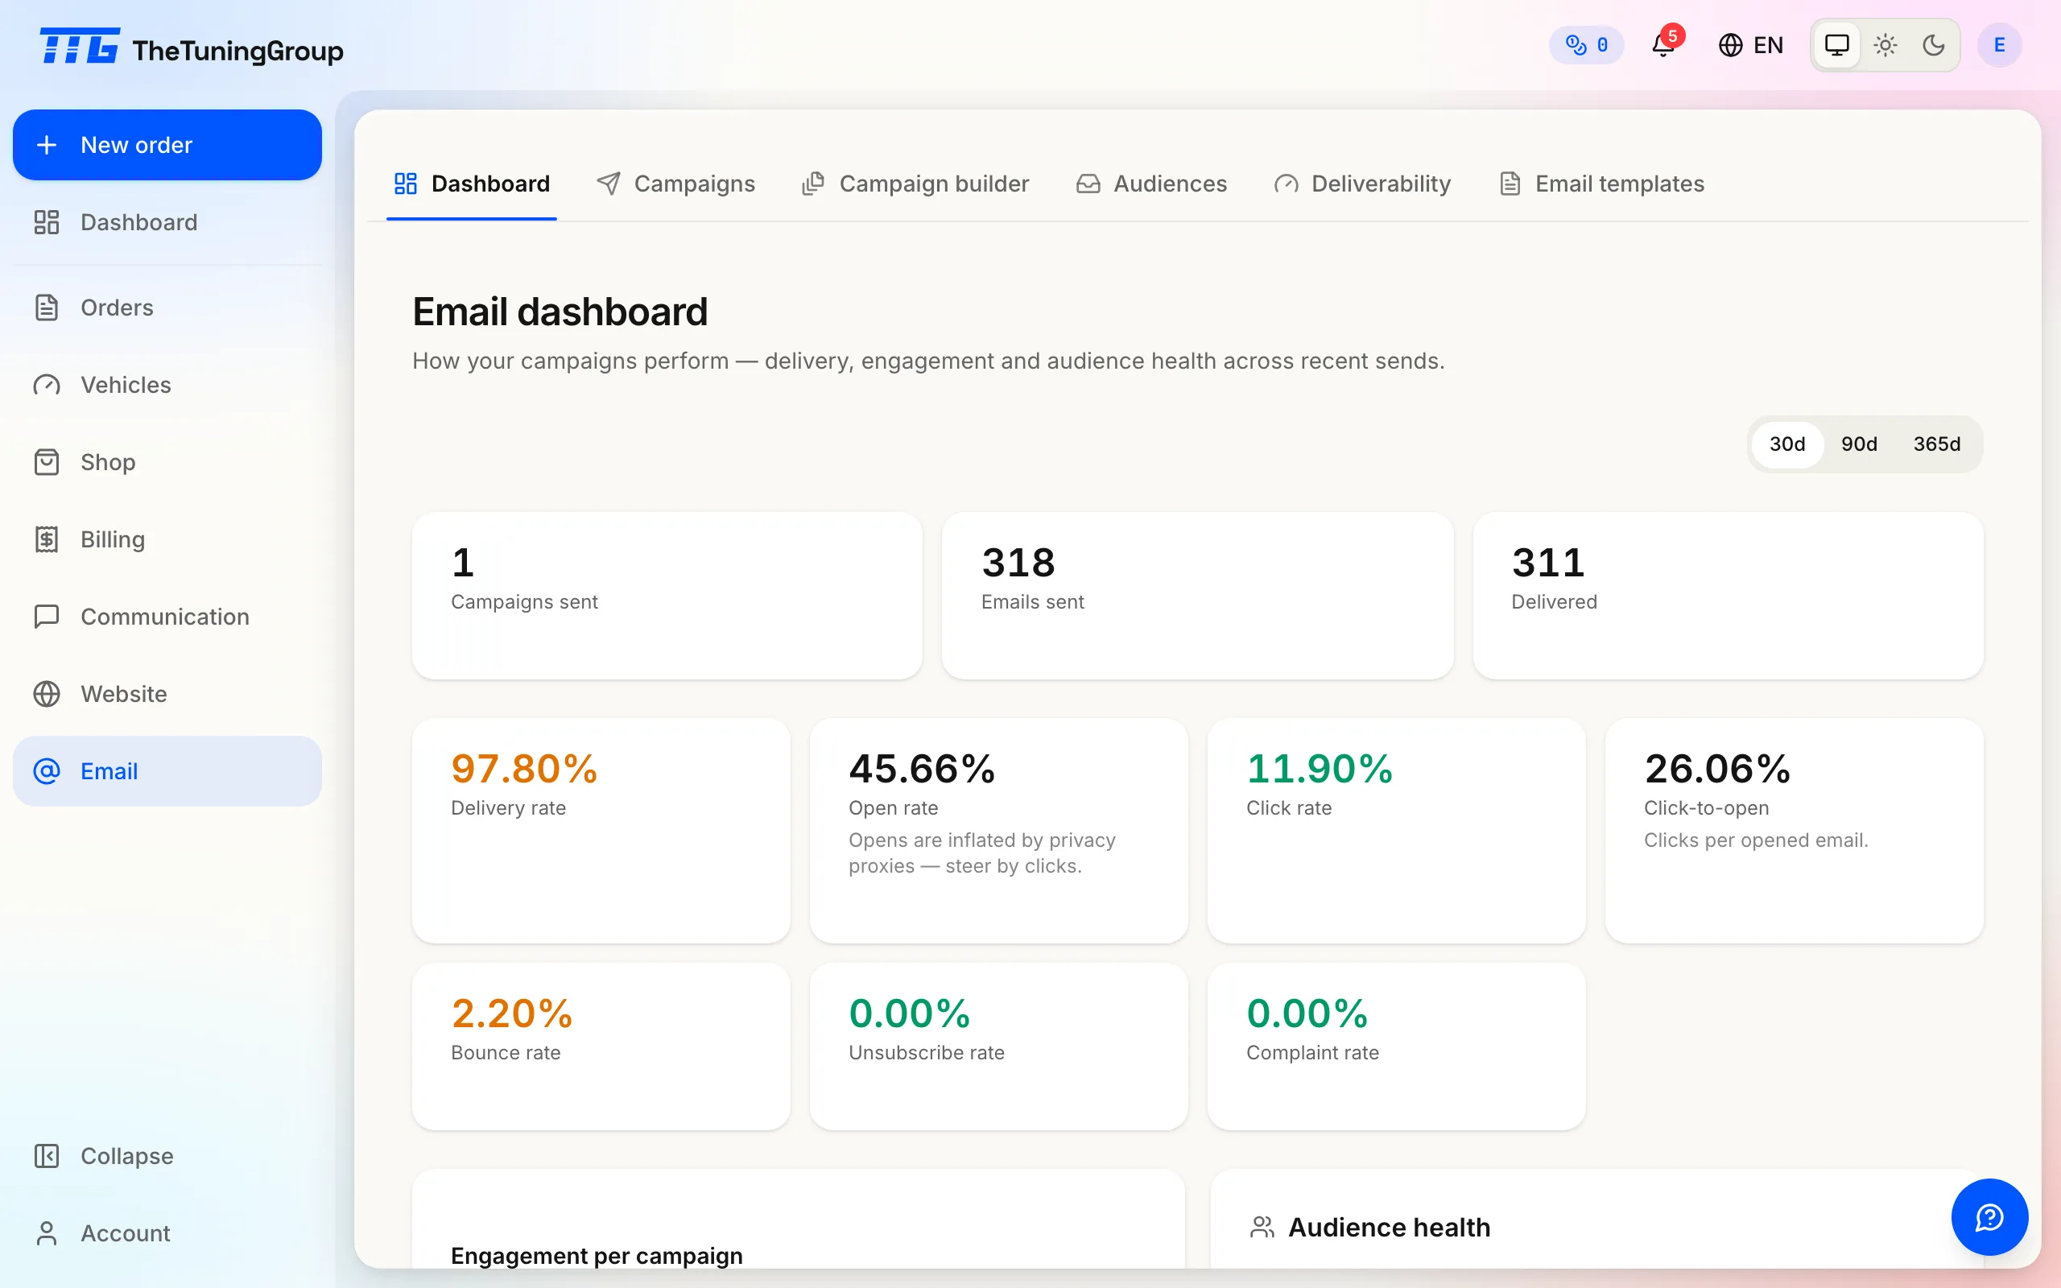Click the 97.80% Delivery rate value

click(524, 770)
